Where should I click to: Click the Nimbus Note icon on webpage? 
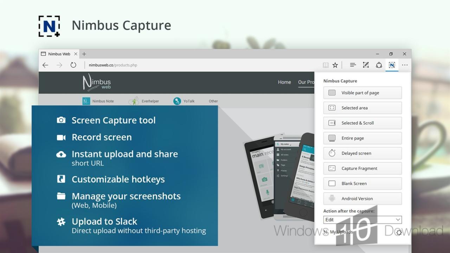[x=86, y=101]
